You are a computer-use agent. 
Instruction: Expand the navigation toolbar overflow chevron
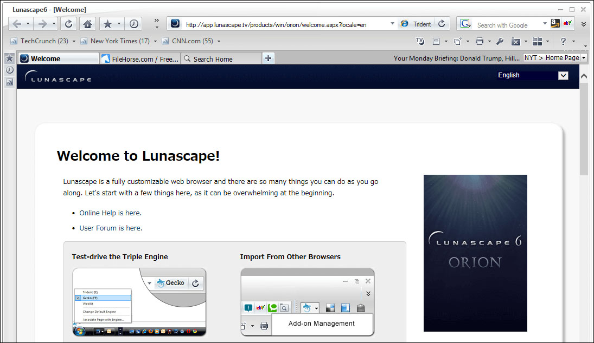pos(156,23)
